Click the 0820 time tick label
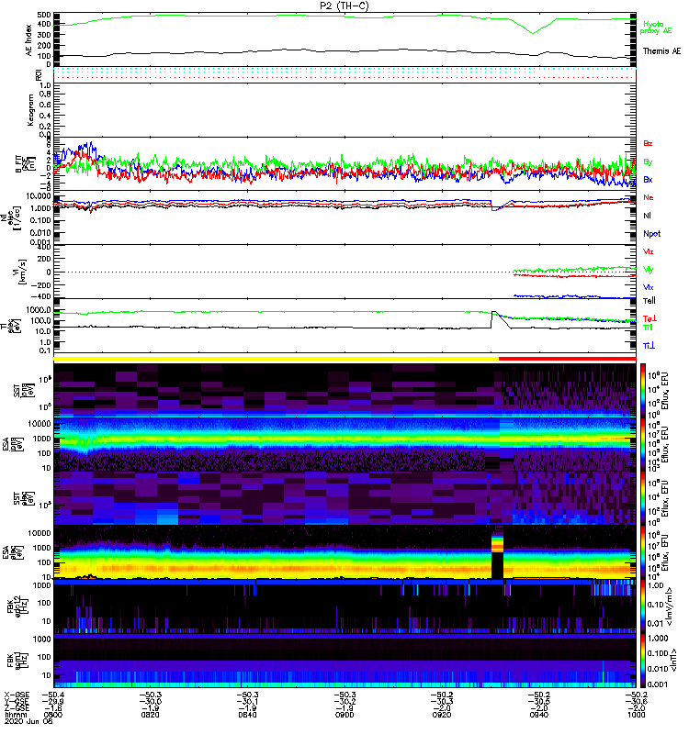689x734 pixels. click(151, 715)
